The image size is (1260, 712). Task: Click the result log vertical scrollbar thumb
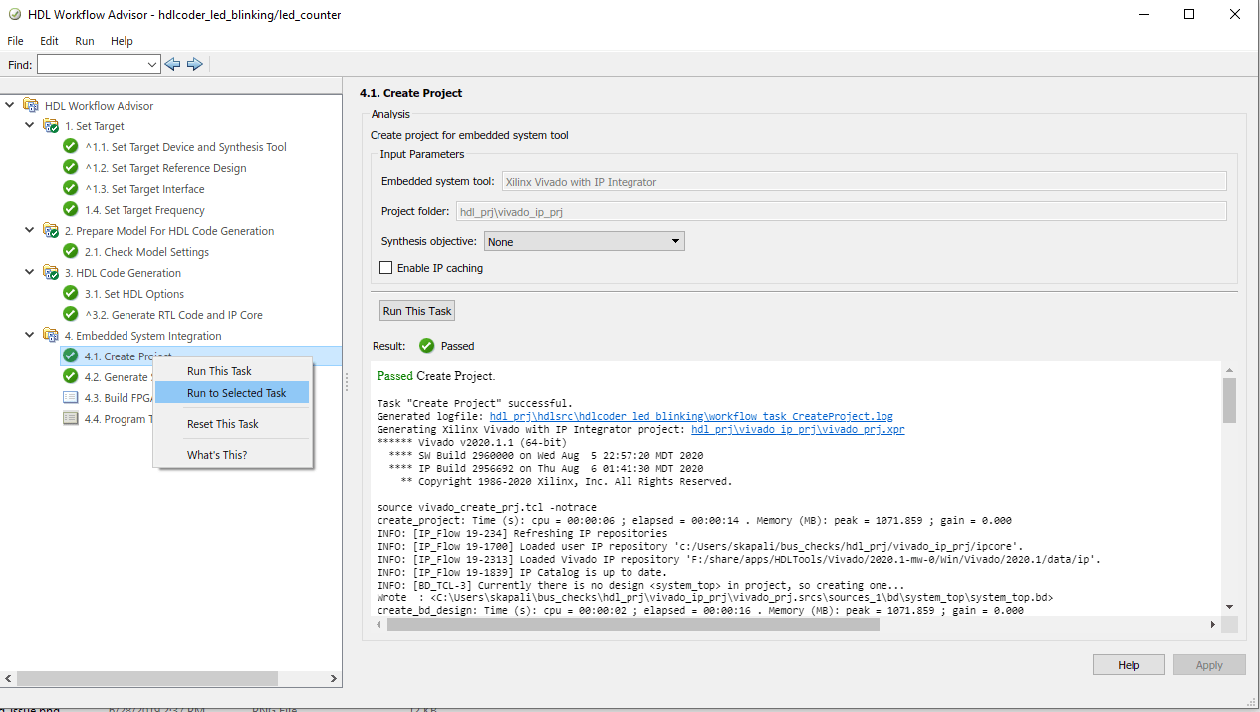tap(1229, 398)
